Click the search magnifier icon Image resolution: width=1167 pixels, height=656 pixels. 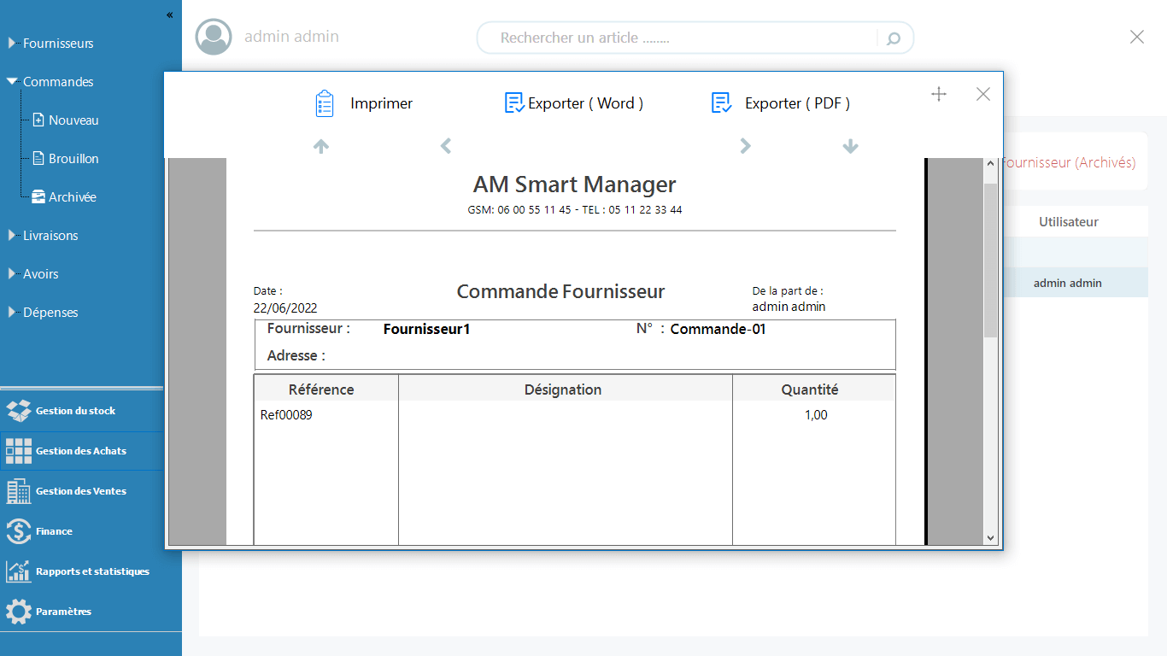[x=894, y=38]
